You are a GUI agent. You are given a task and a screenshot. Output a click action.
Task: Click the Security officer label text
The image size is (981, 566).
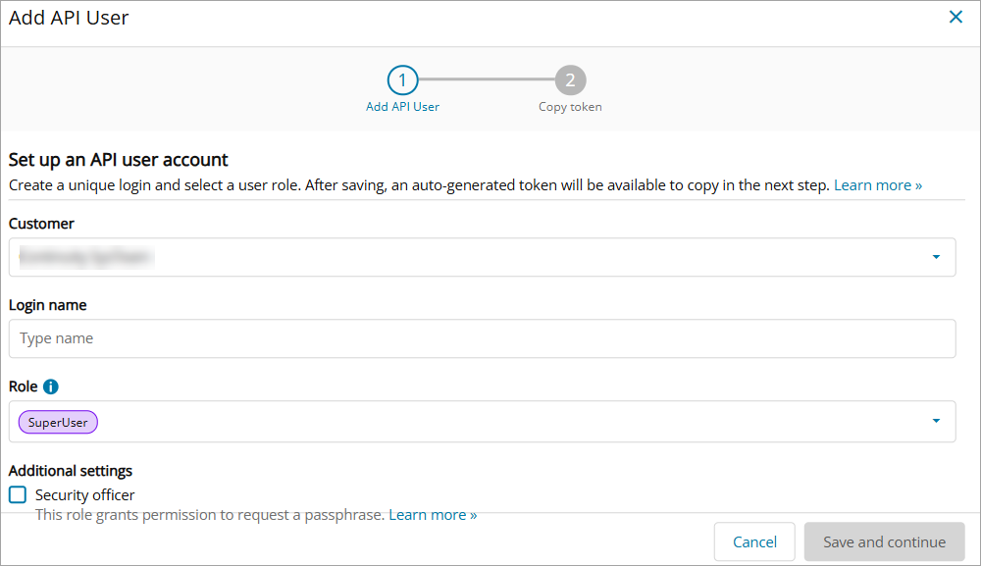pyautogui.click(x=85, y=495)
